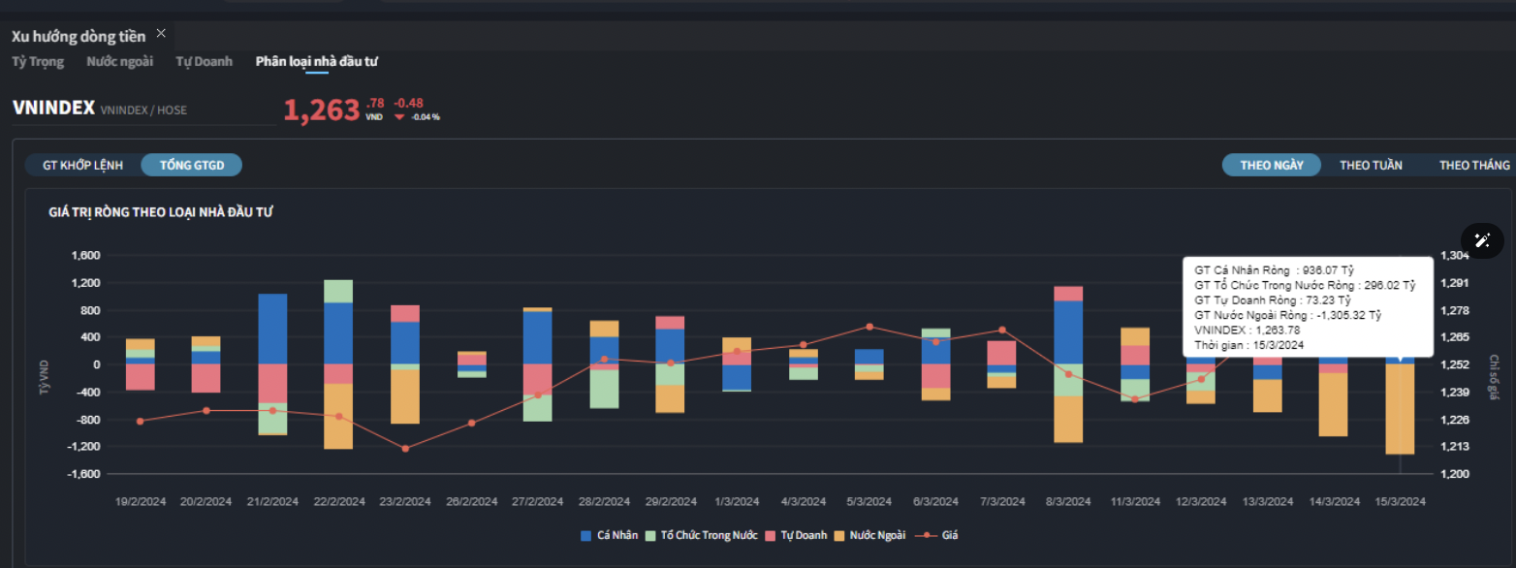Switch chart to THEO TUẦN

1371,165
